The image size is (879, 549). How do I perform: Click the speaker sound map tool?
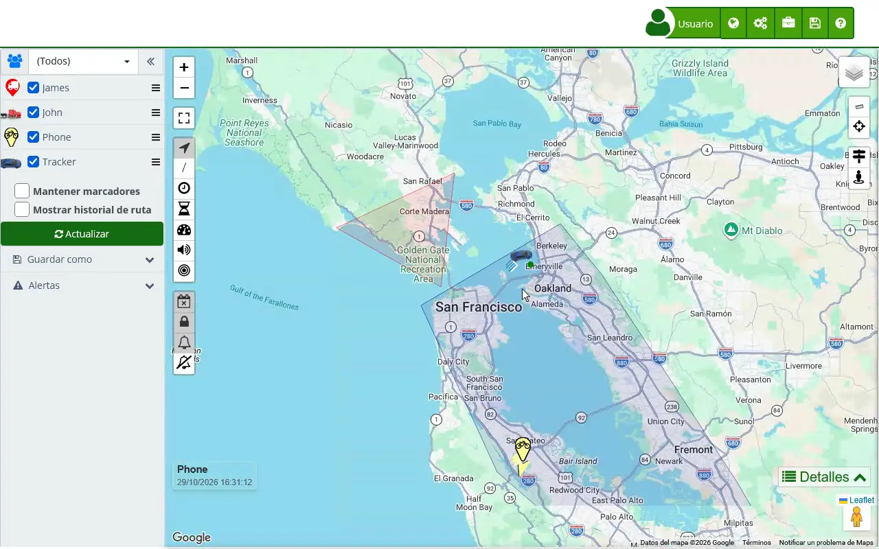pyautogui.click(x=184, y=250)
